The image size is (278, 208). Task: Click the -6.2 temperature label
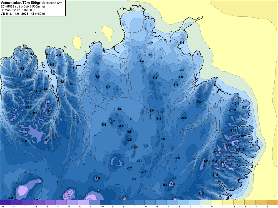pos(48,54)
